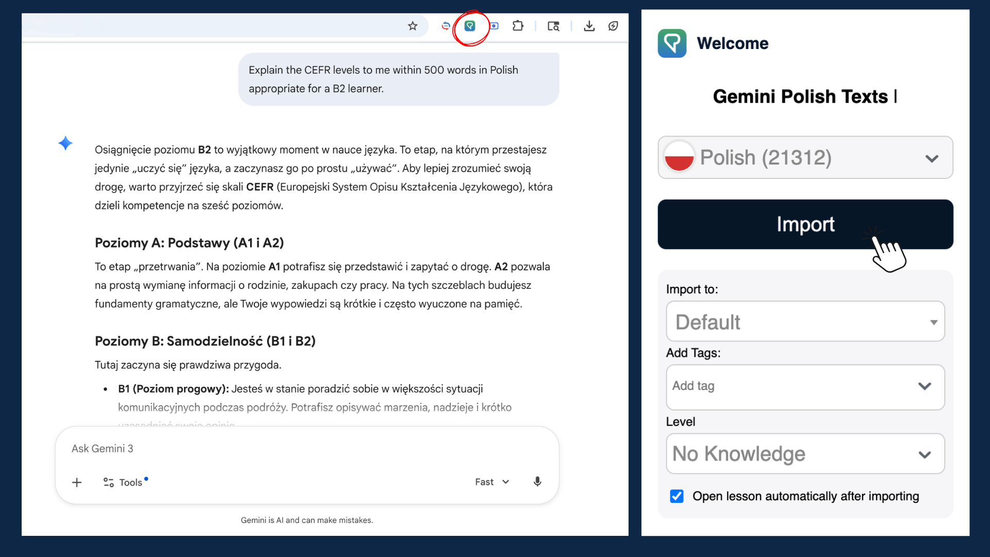990x557 pixels.
Task: Enable Open lesson automatically after importing
Action: [x=676, y=496]
